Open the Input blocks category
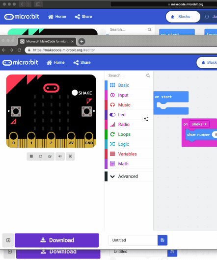This screenshot has height=260, width=217. tap(129, 95)
